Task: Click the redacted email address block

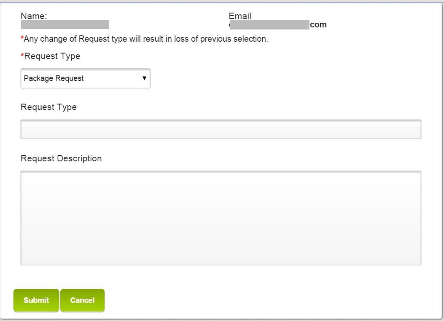Action: click(x=270, y=25)
